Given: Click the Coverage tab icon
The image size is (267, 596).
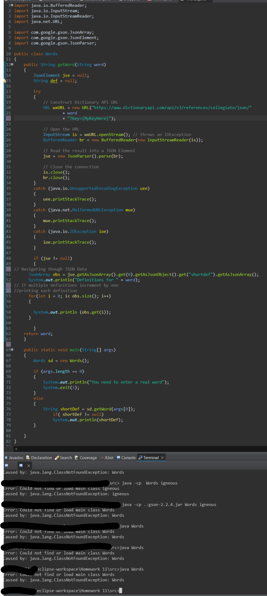Looking at the screenshot, I should coord(77,458).
